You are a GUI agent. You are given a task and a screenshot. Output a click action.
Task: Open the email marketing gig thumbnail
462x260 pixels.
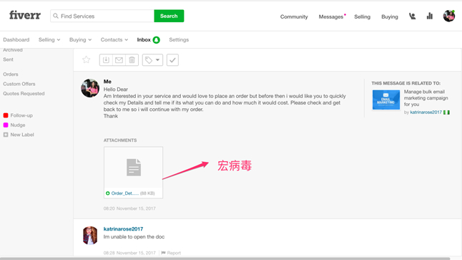click(x=386, y=100)
